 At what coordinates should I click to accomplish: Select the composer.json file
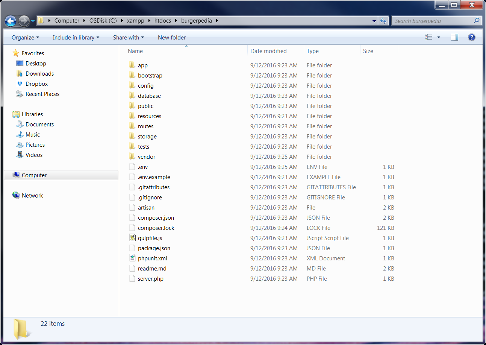tap(156, 217)
